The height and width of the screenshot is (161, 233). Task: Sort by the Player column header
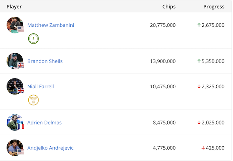[x=14, y=7]
